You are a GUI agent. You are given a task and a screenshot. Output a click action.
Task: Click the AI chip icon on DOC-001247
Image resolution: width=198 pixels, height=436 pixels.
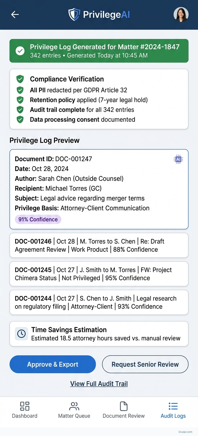point(178,159)
